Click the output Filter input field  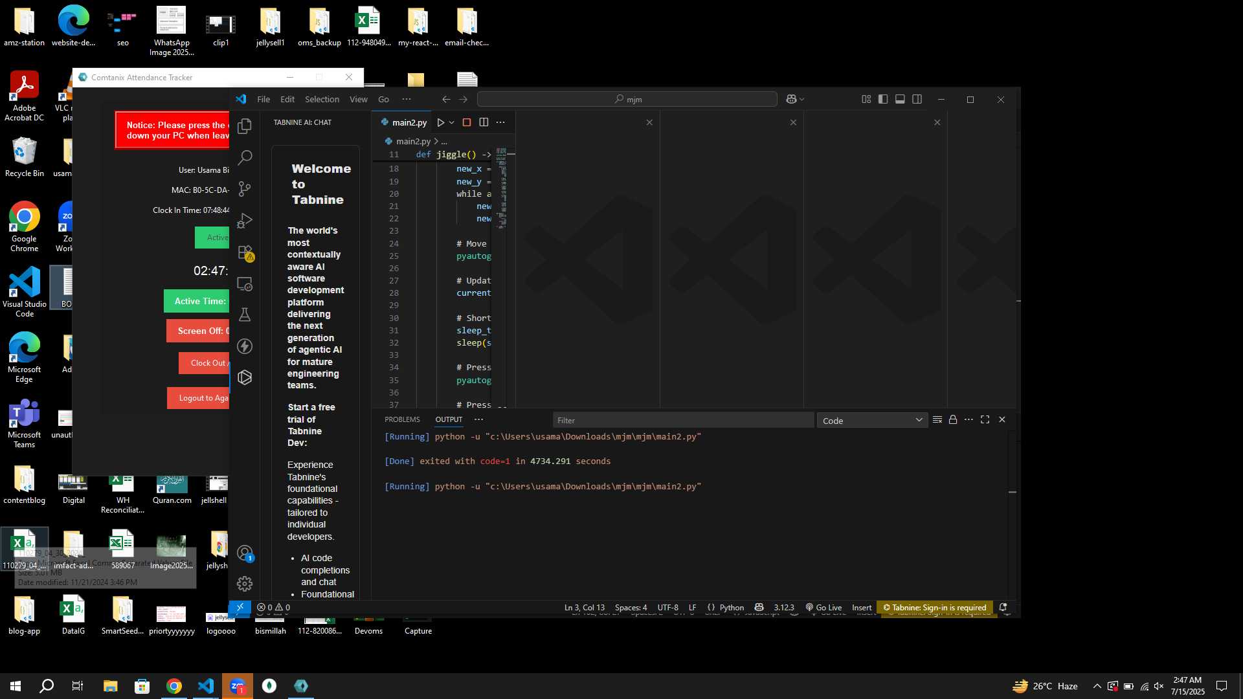[x=683, y=421]
